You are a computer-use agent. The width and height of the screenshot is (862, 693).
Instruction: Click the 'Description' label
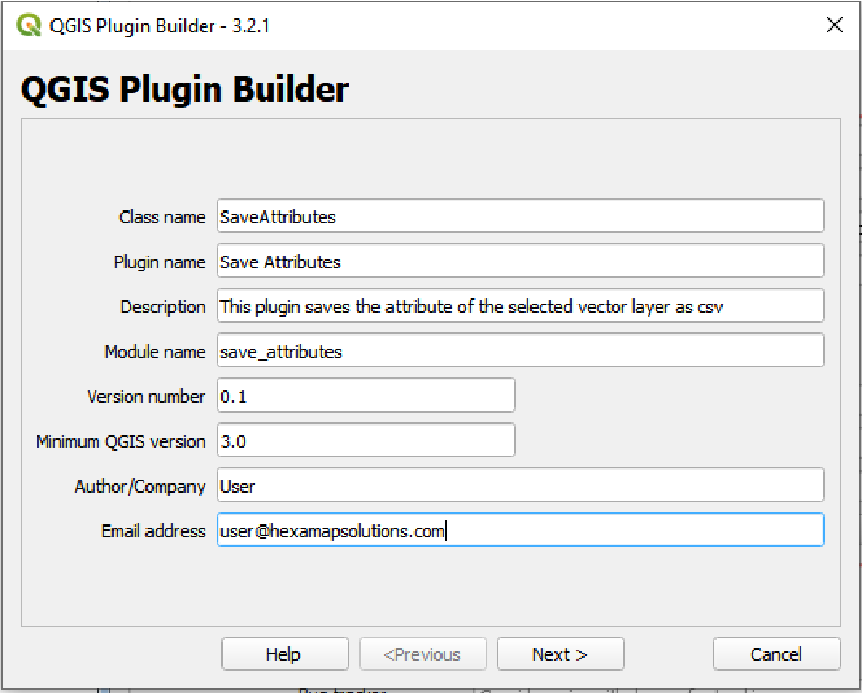coord(163,307)
